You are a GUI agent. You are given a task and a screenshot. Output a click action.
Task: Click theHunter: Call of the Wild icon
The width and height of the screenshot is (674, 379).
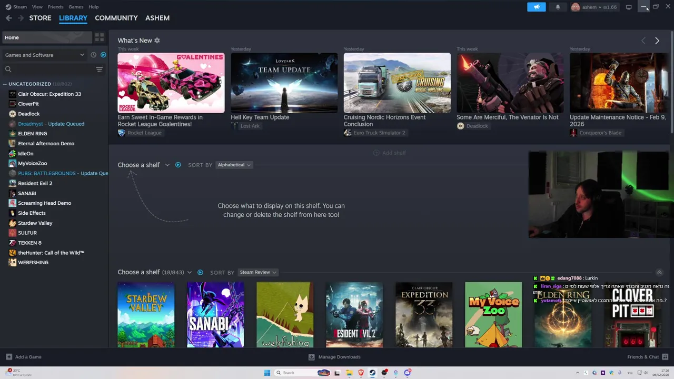(13, 253)
